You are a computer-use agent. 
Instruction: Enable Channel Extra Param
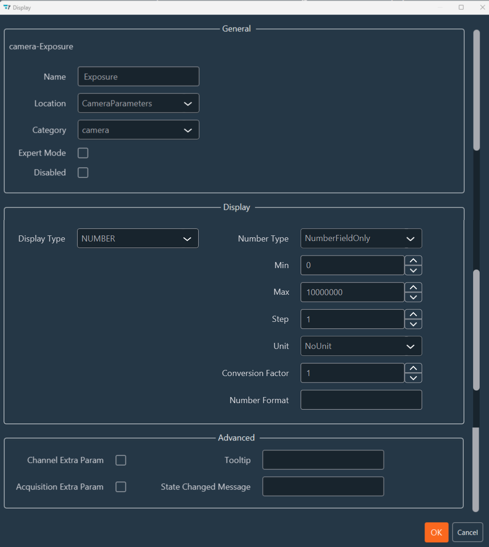coord(121,460)
